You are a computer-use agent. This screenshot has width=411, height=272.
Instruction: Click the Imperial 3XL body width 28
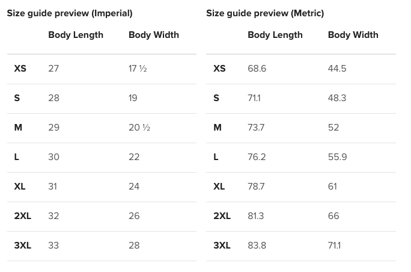(134, 246)
